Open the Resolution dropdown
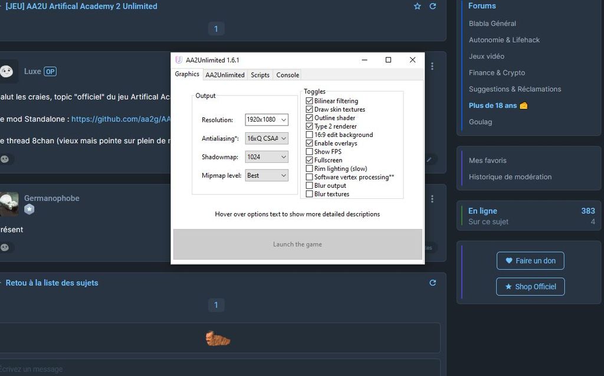The image size is (604, 376). point(267,120)
